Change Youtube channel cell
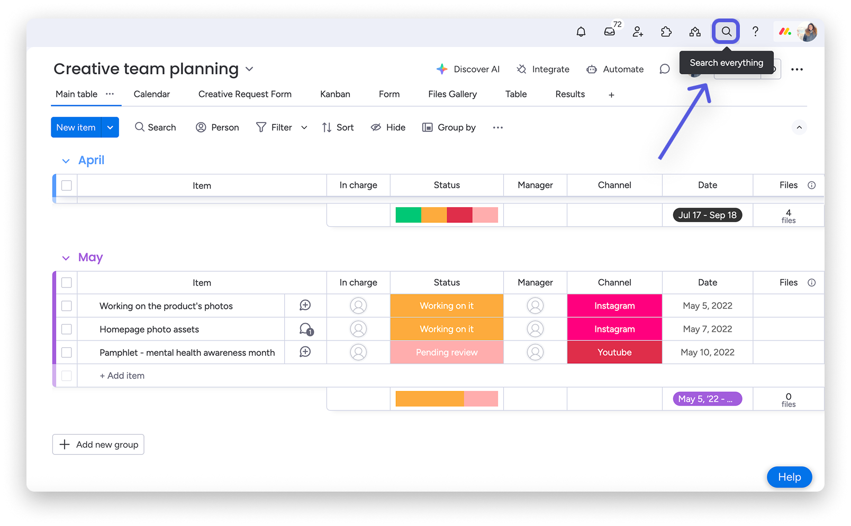Image resolution: width=851 pixels, height=526 pixels. point(614,353)
